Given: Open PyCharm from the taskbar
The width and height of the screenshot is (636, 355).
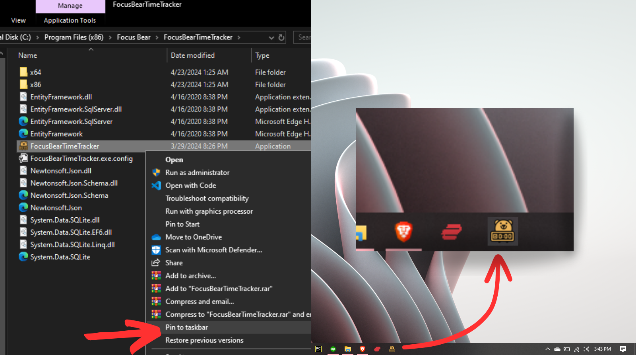Looking at the screenshot, I should click(x=318, y=349).
